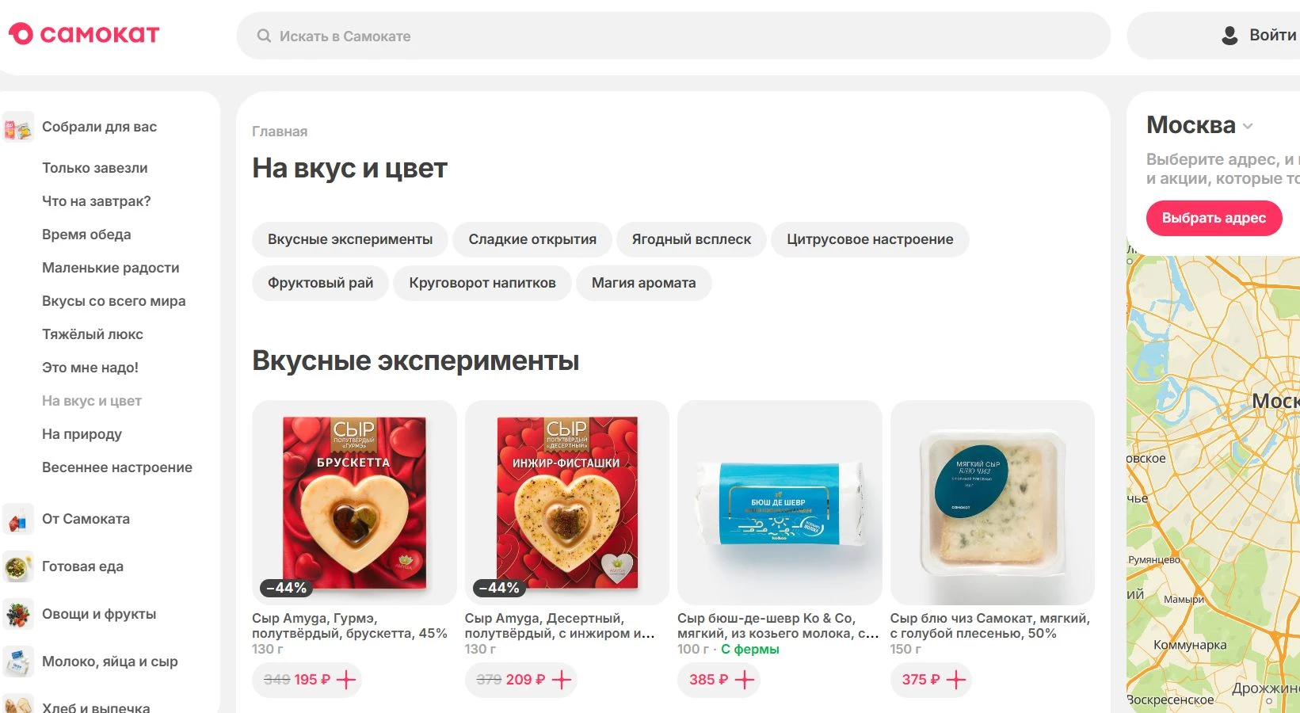Image resolution: width=1300 pixels, height=713 pixels.
Task: Add бюш-де-шевр cheese using plus icon
Action: pyautogui.click(x=744, y=680)
